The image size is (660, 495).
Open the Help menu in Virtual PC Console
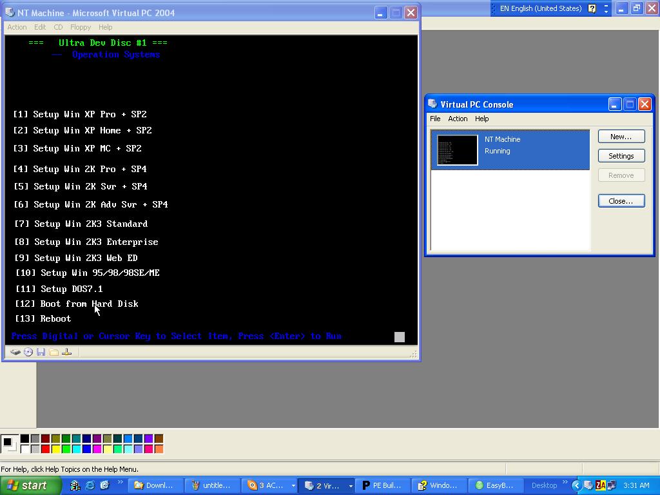(x=481, y=119)
